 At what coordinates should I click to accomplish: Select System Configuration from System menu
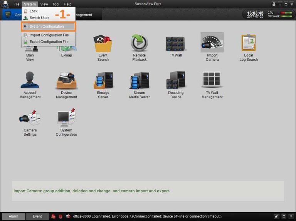[x=47, y=27]
